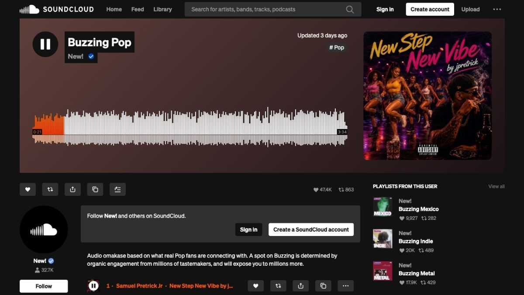Pause the Buzzing Pop playlist with large button
Image resolution: width=524 pixels, height=295 pixels.
[x=45, y=44]
